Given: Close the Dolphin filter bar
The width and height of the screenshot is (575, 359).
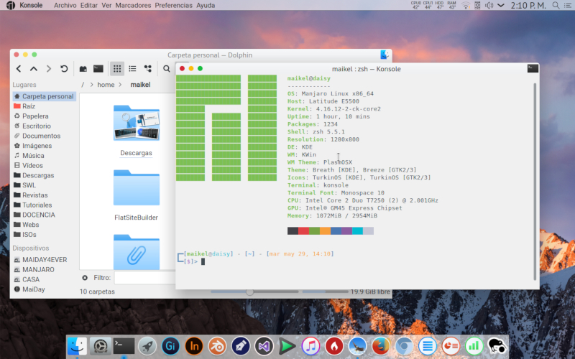Looking at the screenshot, I should coord(85,278).
